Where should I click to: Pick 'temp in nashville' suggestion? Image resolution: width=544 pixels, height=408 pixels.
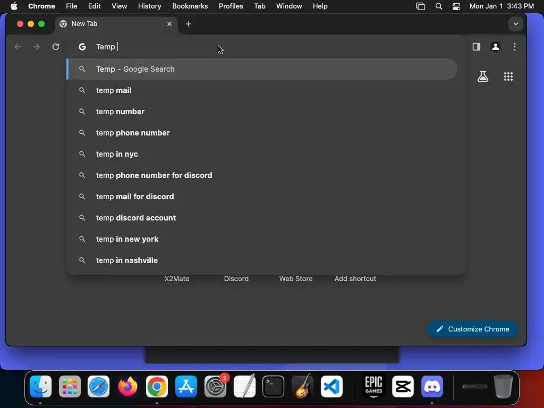(262, 260)
